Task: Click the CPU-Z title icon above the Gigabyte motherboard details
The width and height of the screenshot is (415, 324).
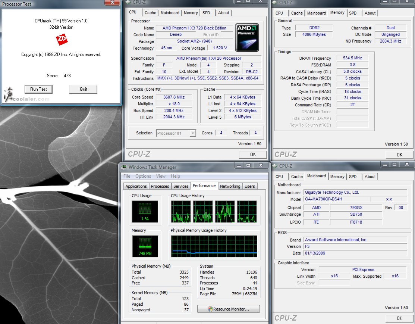Action: (x=275, y=166)
